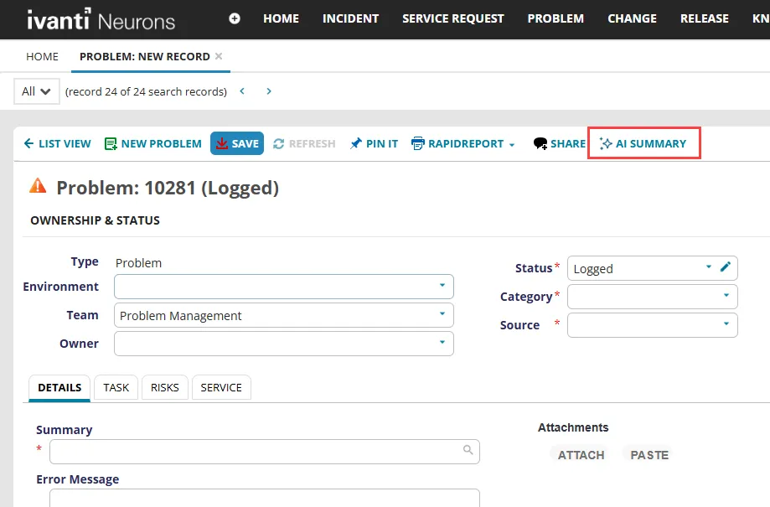Share this problem record
Viewport: 770px width, 507px height.
coord(560,143)
